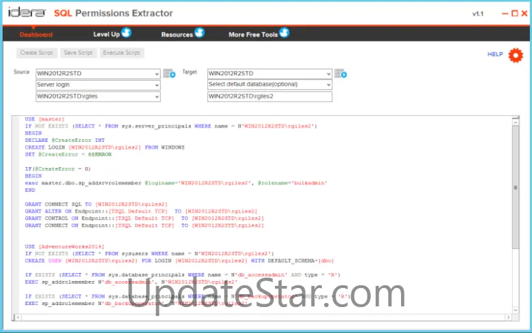Click the Target label

coord(190,72)
